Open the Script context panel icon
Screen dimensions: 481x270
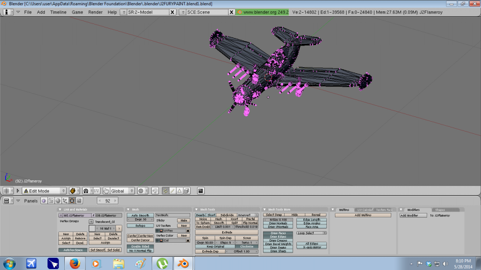(x=51, y=201)
